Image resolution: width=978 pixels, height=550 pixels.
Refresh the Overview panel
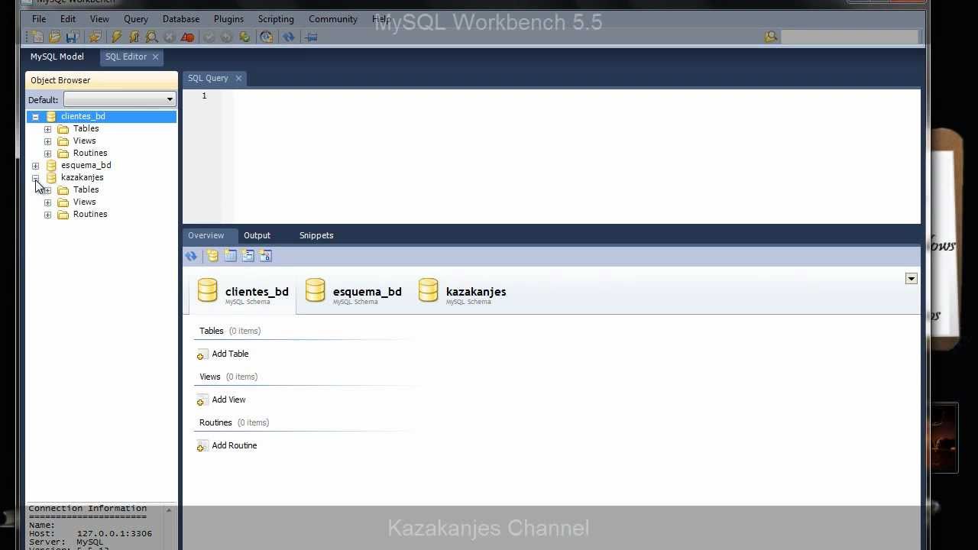[x=191, y=256]
